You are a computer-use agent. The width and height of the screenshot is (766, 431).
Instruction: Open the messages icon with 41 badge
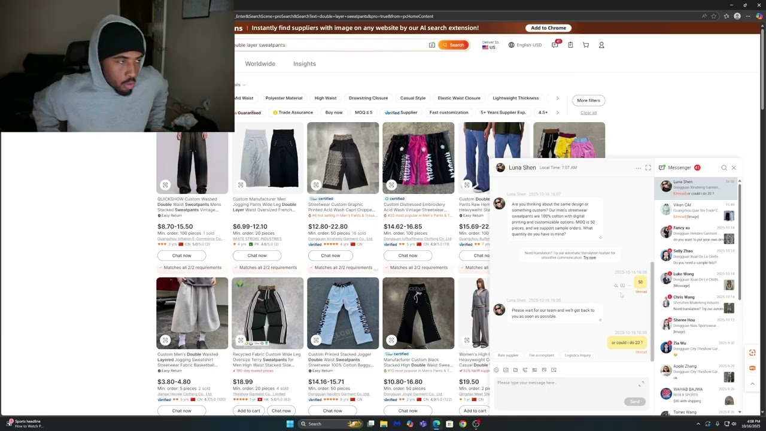(x=555, y=45)
